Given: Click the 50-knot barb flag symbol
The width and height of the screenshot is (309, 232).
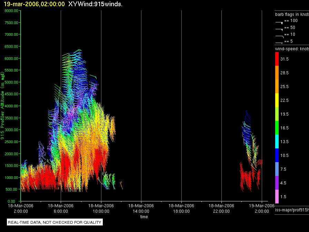Looking at the screenshot, I should [279, 30].
